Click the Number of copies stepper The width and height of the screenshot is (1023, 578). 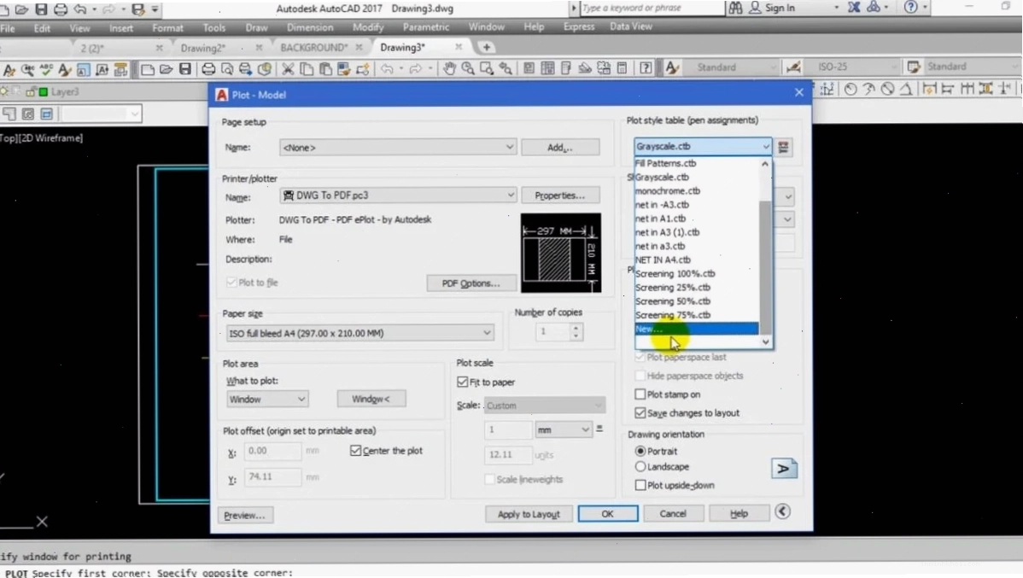576,331
